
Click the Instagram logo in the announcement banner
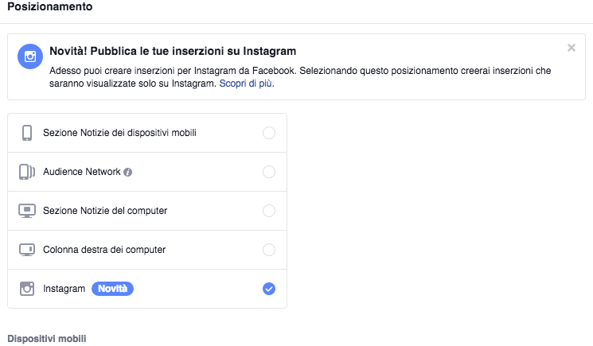[x=30, y=56]
